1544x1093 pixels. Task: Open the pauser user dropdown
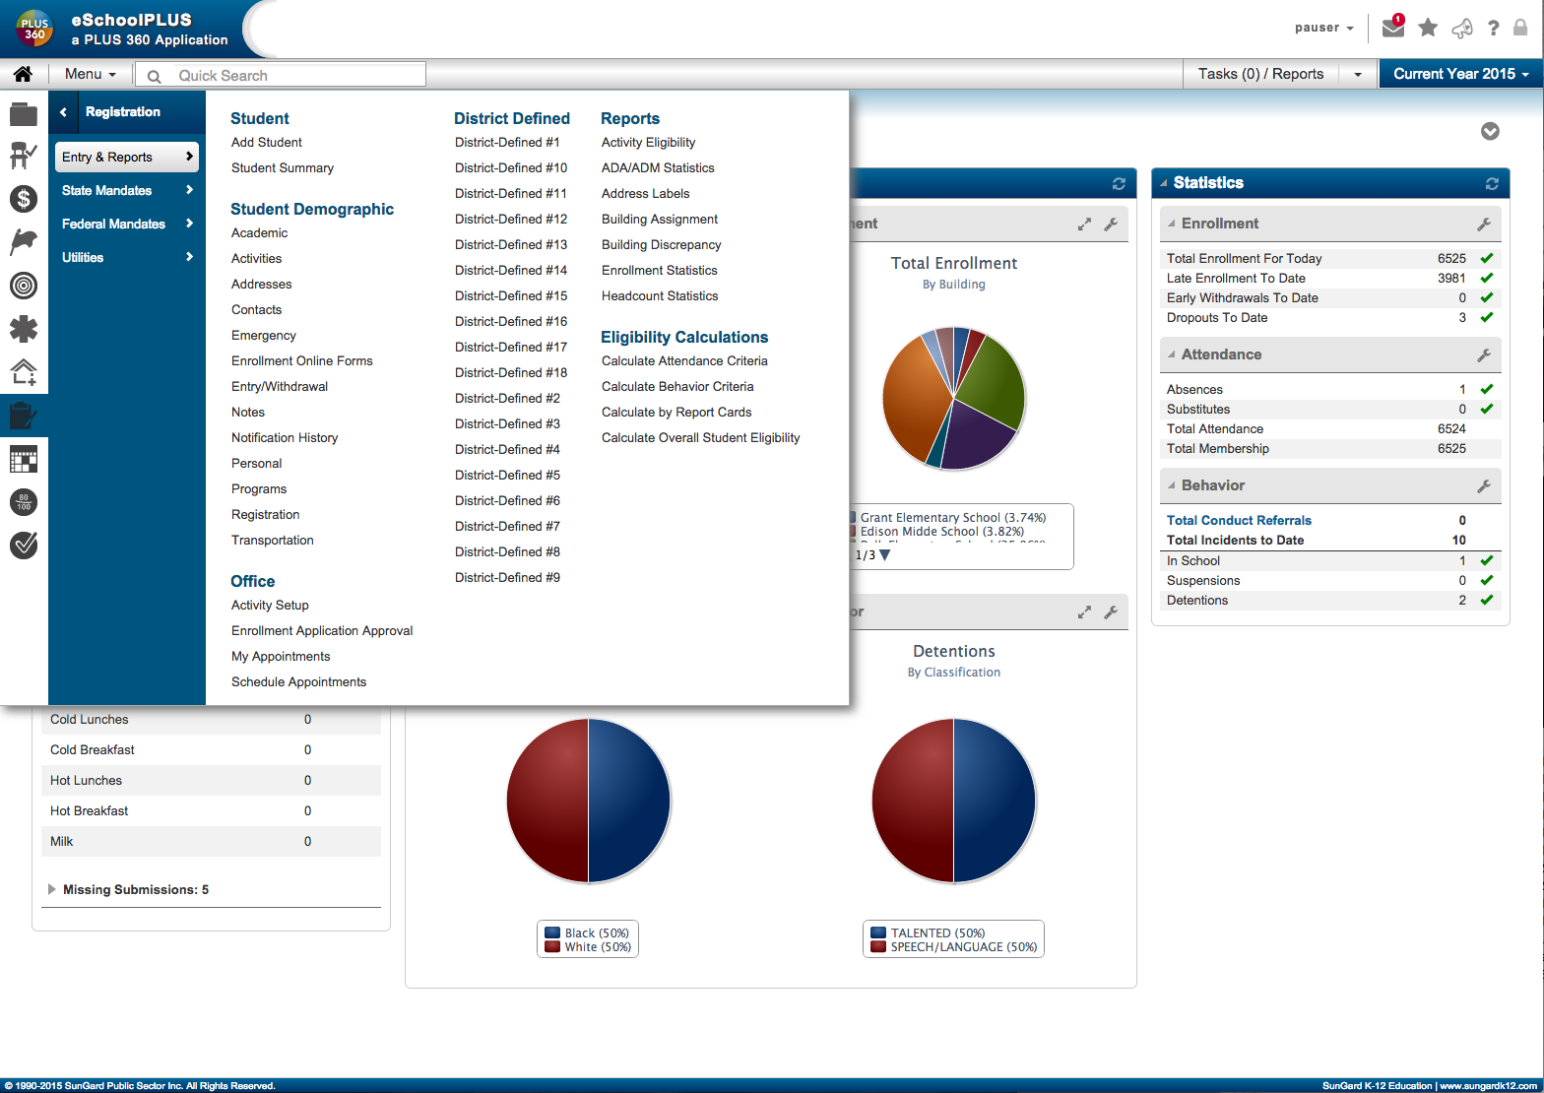pyautogui.click(x=1323, y=28)
